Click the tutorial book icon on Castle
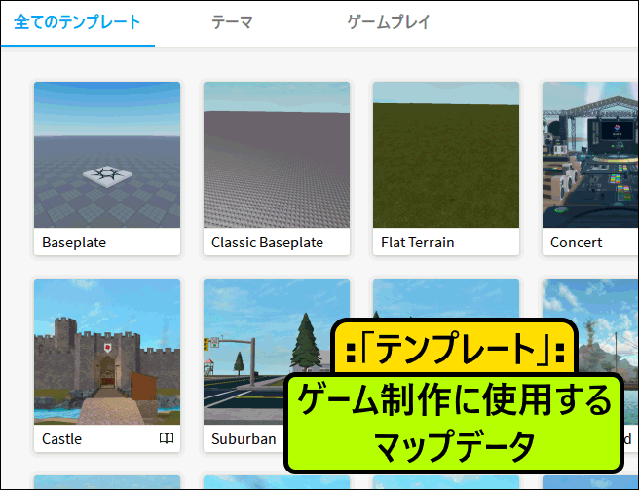The image size is (639, 490). [167, 438]
